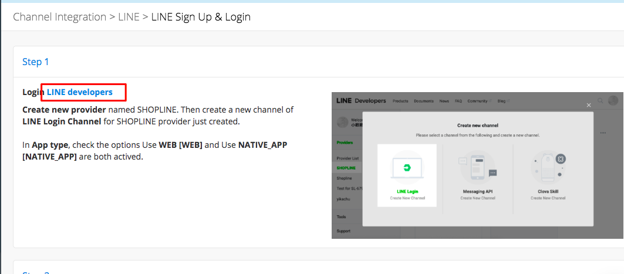This screenshot has height=274, width=624.
Task: Open Blog in the LINE Developers navbar
Action: pos(504,101)
